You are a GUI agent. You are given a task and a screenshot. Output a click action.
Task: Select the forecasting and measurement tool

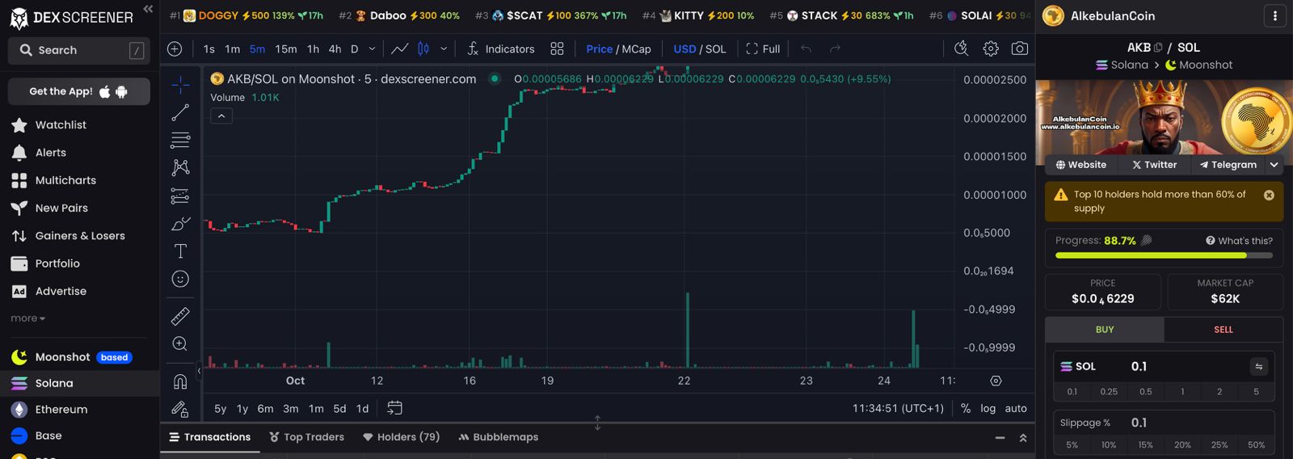180,196
